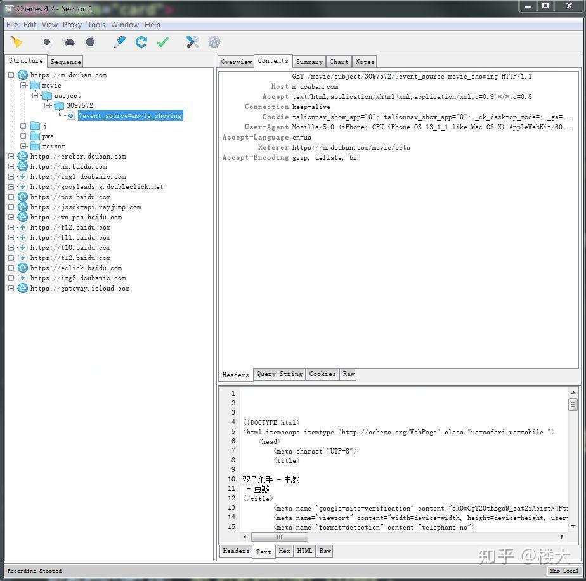Image resolution: width=586 pixels, height=581 pixels.
Task: Click the Recording Stopped status label
Action: point(34,571)
